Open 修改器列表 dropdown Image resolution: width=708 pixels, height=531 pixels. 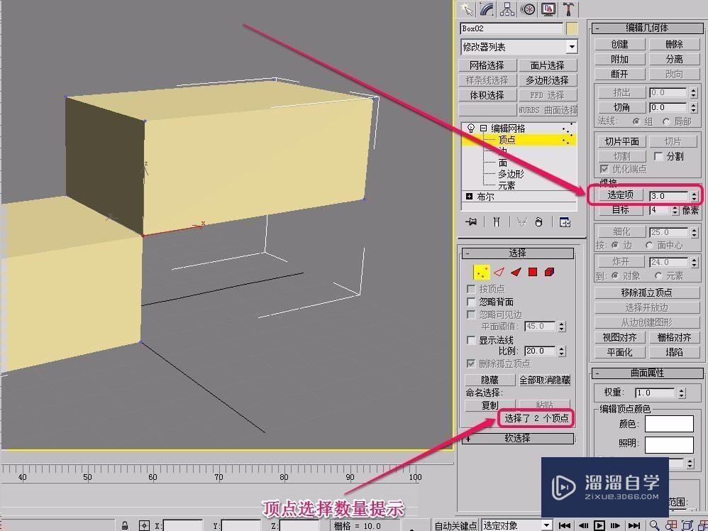[572, 47]
